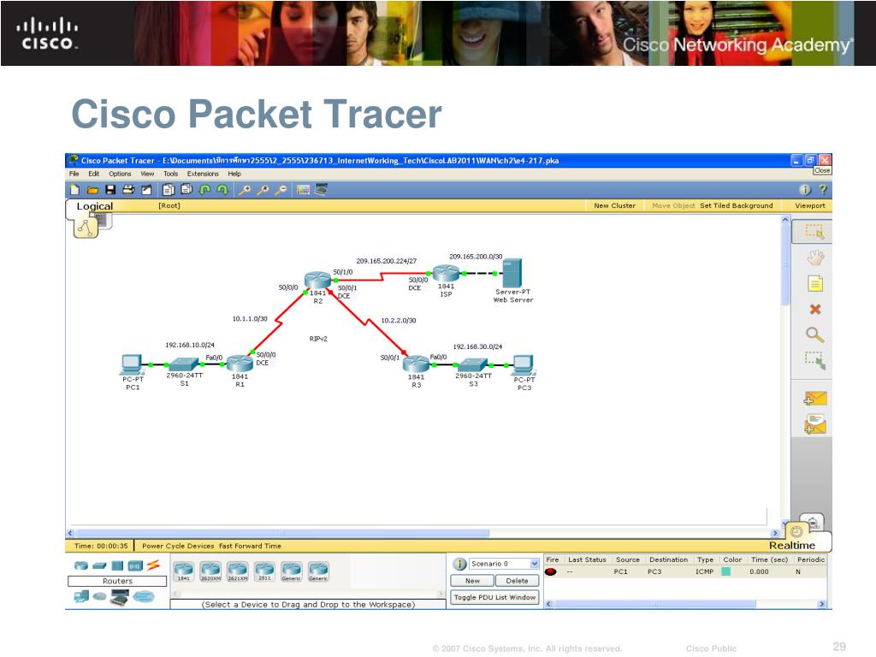Click Set Tiled Background

(x=737, y=205)
